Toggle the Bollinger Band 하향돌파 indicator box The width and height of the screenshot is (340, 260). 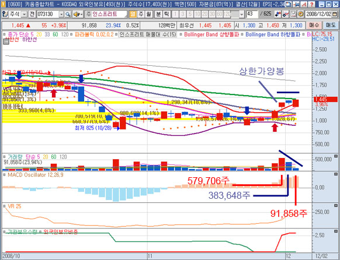click(242, 34)
